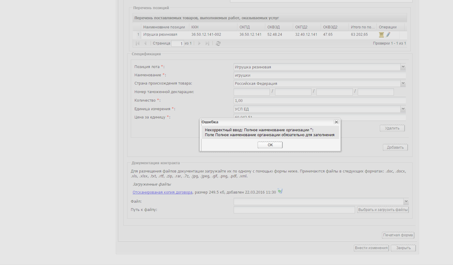Image resolution: width=453 pixels, height=265 pixels.
Task: Open the Страна происхождения товара dropdown
Action: [x=403, y=83]
